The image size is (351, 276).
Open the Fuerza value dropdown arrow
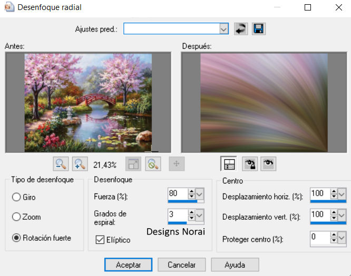(199, 194)
